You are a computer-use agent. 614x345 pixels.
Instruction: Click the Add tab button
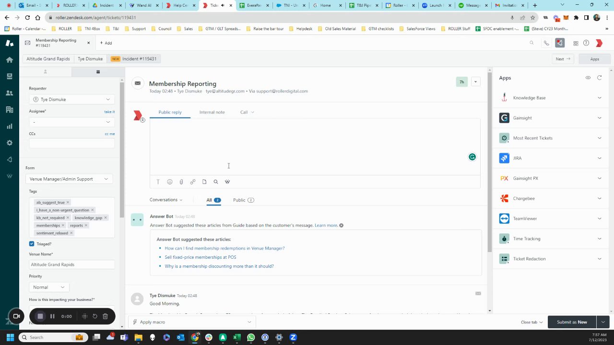click(106, 43)
